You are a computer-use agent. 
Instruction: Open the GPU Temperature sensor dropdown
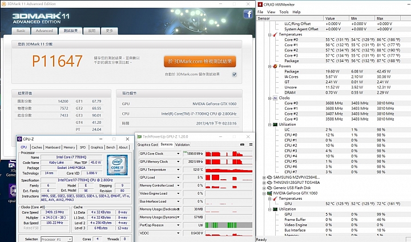point(178,170)
